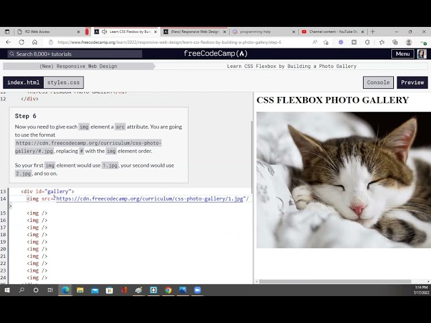
Task: Open the Windows Start menu
Action: pos(7,290)
